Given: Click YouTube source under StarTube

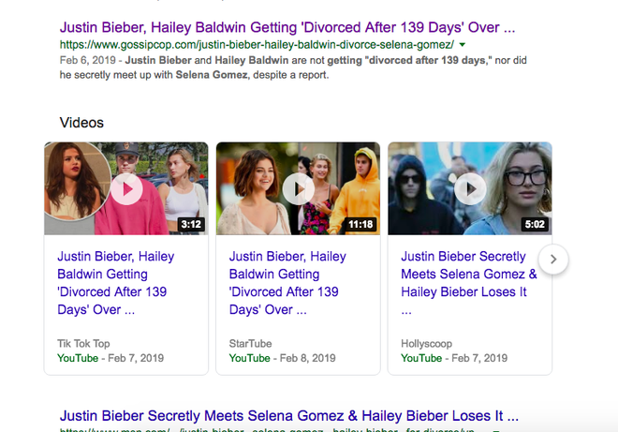Looking at the screenshot, I should pyautogui.click(x=249, y=358).
